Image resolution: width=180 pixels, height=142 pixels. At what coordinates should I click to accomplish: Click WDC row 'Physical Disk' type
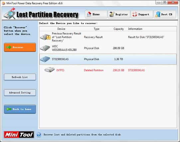(91, 48)
